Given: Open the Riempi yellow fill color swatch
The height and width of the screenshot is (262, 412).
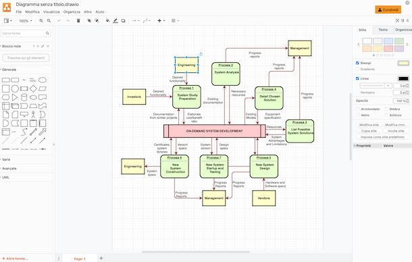Looking at the screenshot, I should point(403,63).
